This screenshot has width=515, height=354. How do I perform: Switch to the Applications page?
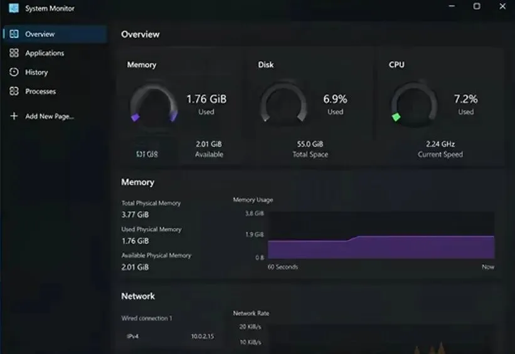(x=55, y=53)
